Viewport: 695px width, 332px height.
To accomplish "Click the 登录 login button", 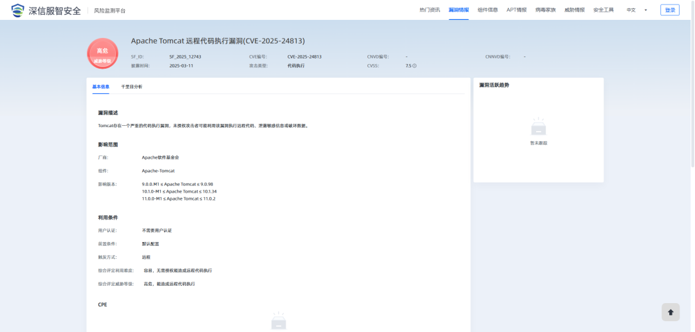I will [670, 10].
